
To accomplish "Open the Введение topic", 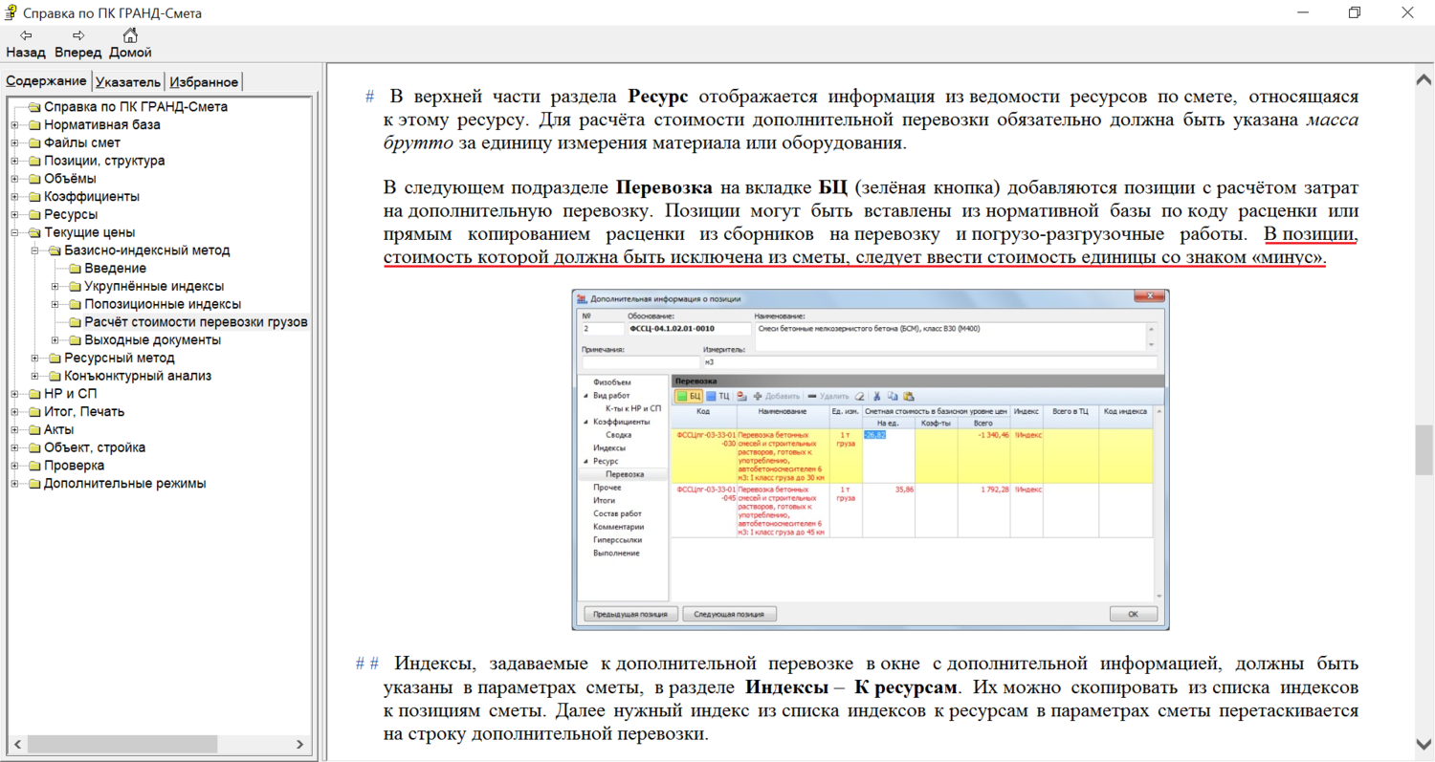I will (x=115, y=269).
